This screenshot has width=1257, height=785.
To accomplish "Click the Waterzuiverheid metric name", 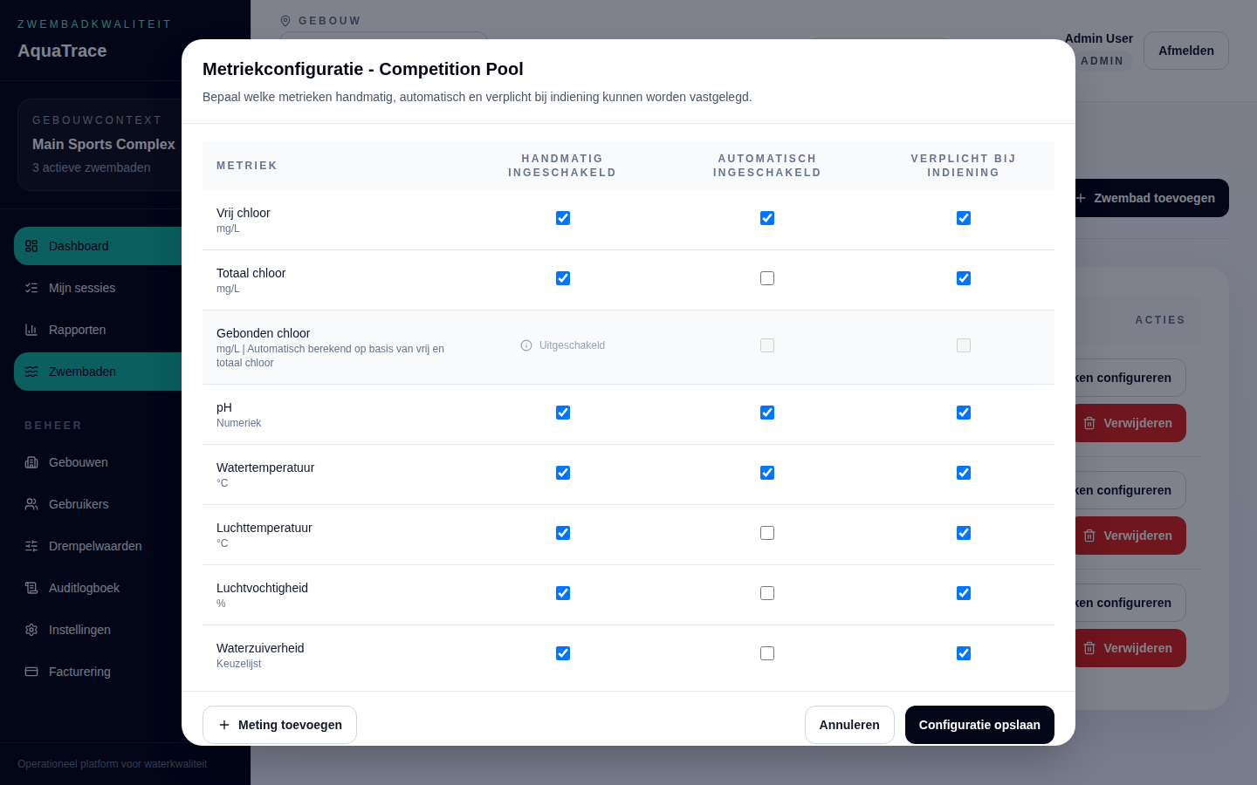I will [x=260, y=648].
